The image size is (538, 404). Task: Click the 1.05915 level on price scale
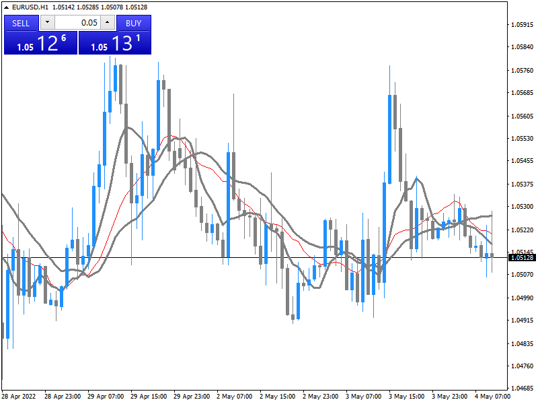[x=522, y=25]
